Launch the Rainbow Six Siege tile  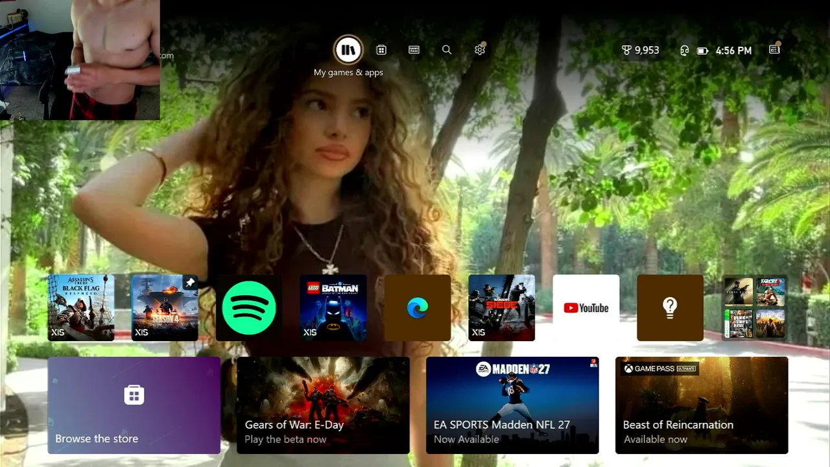tap(502, 307)
